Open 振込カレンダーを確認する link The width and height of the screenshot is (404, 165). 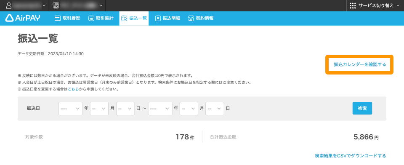360,64
